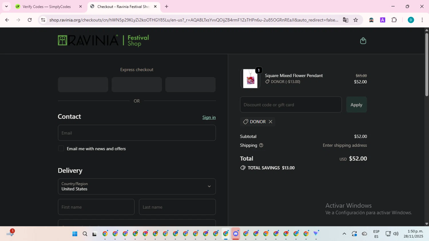Open a new browser tab
The width and height of the screenshot is (429, 241).
coord(167,7)
